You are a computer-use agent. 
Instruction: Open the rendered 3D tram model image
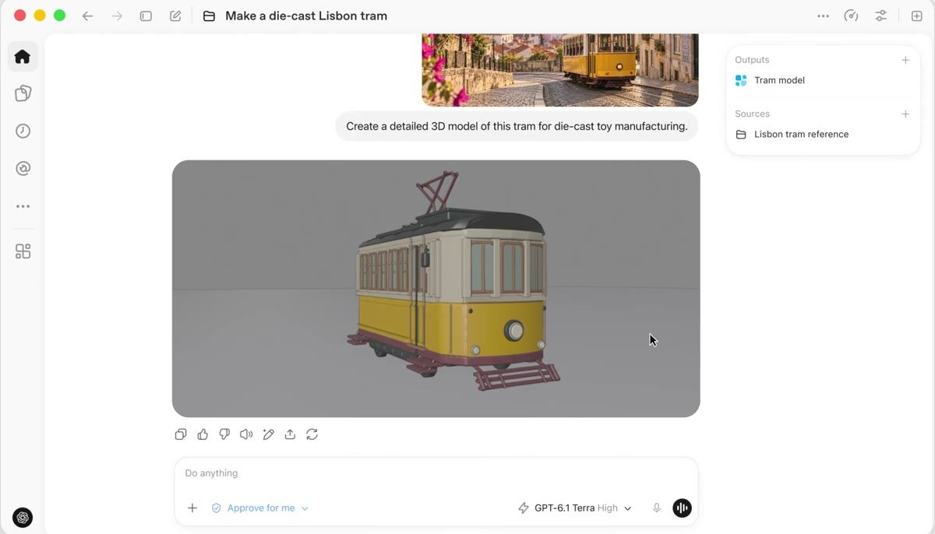(x=436, y=289)
